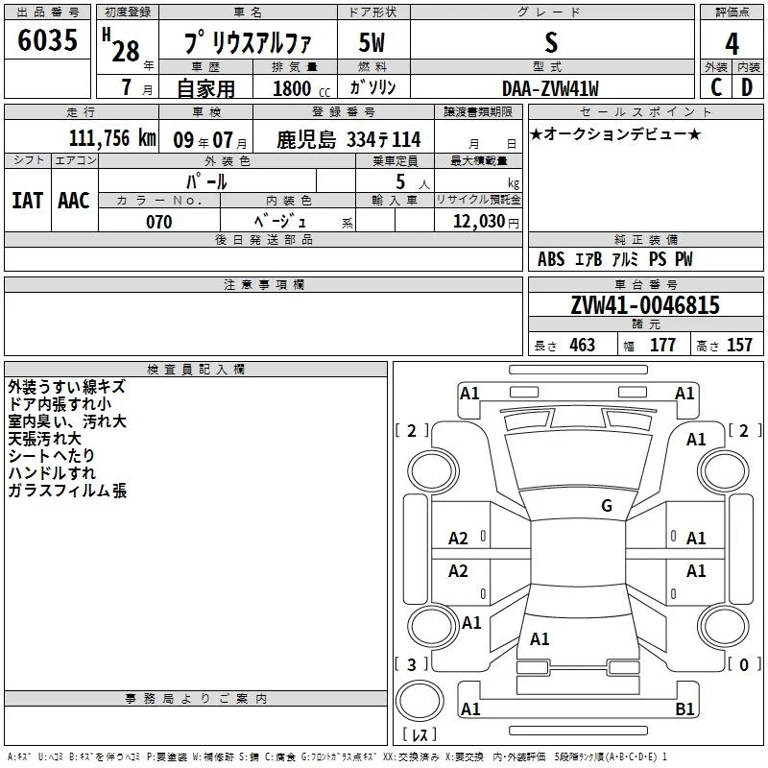This screenshot has width=768, height=768.
Task: Select the fuel type "ガソリン"
Action: click(372, 87)
